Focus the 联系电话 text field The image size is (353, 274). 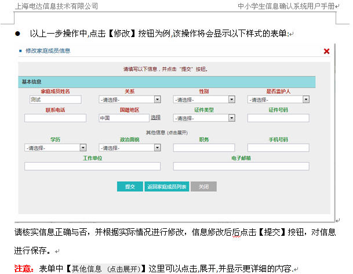click(55, 118)
